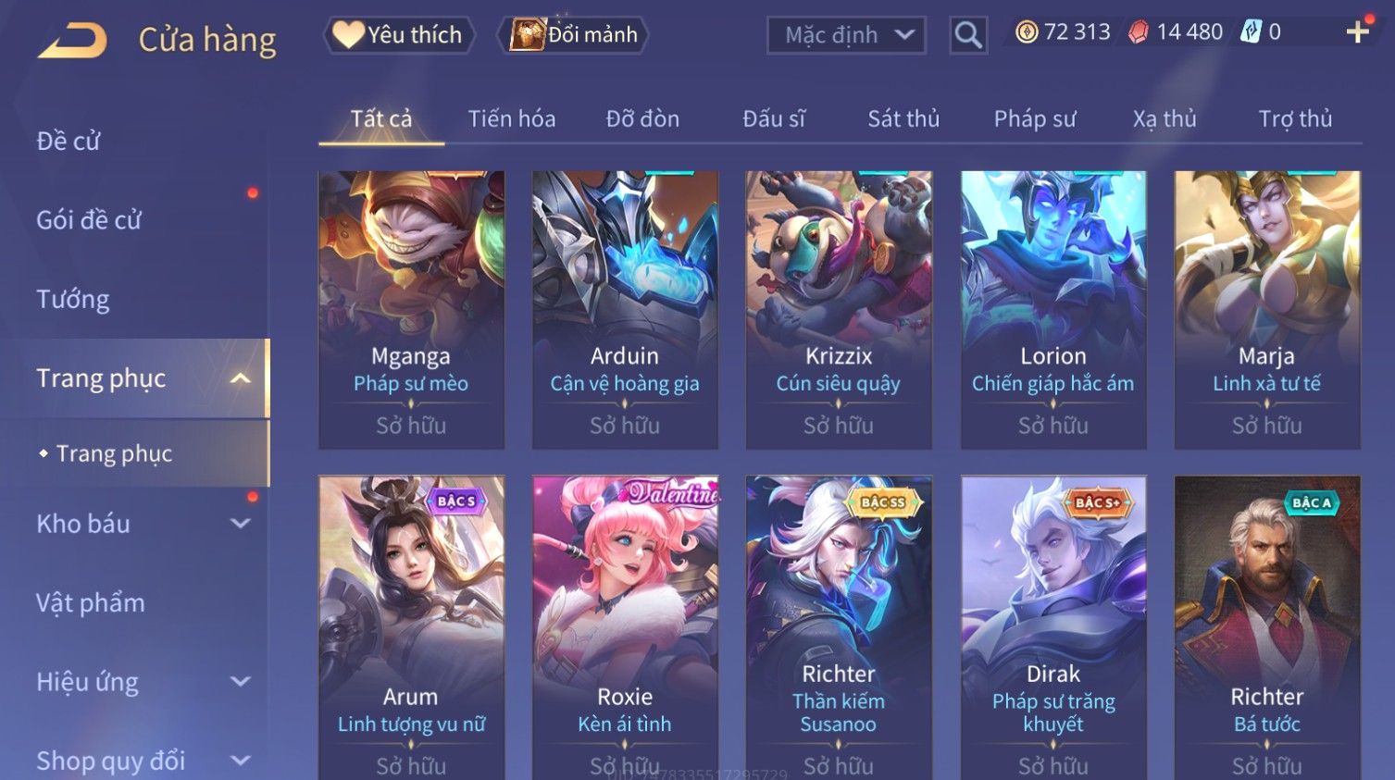Viewport: 1395px width, 780px height.
Task: Open the Mặc định sort dropdown
Action: pyautogui.click(x=846, y=35)
